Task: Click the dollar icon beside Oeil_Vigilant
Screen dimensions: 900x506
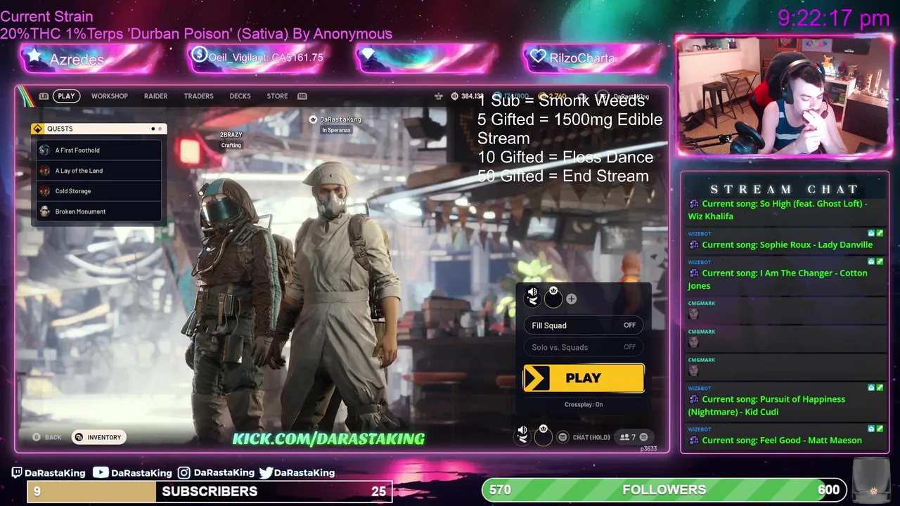Action: point(199,55)
